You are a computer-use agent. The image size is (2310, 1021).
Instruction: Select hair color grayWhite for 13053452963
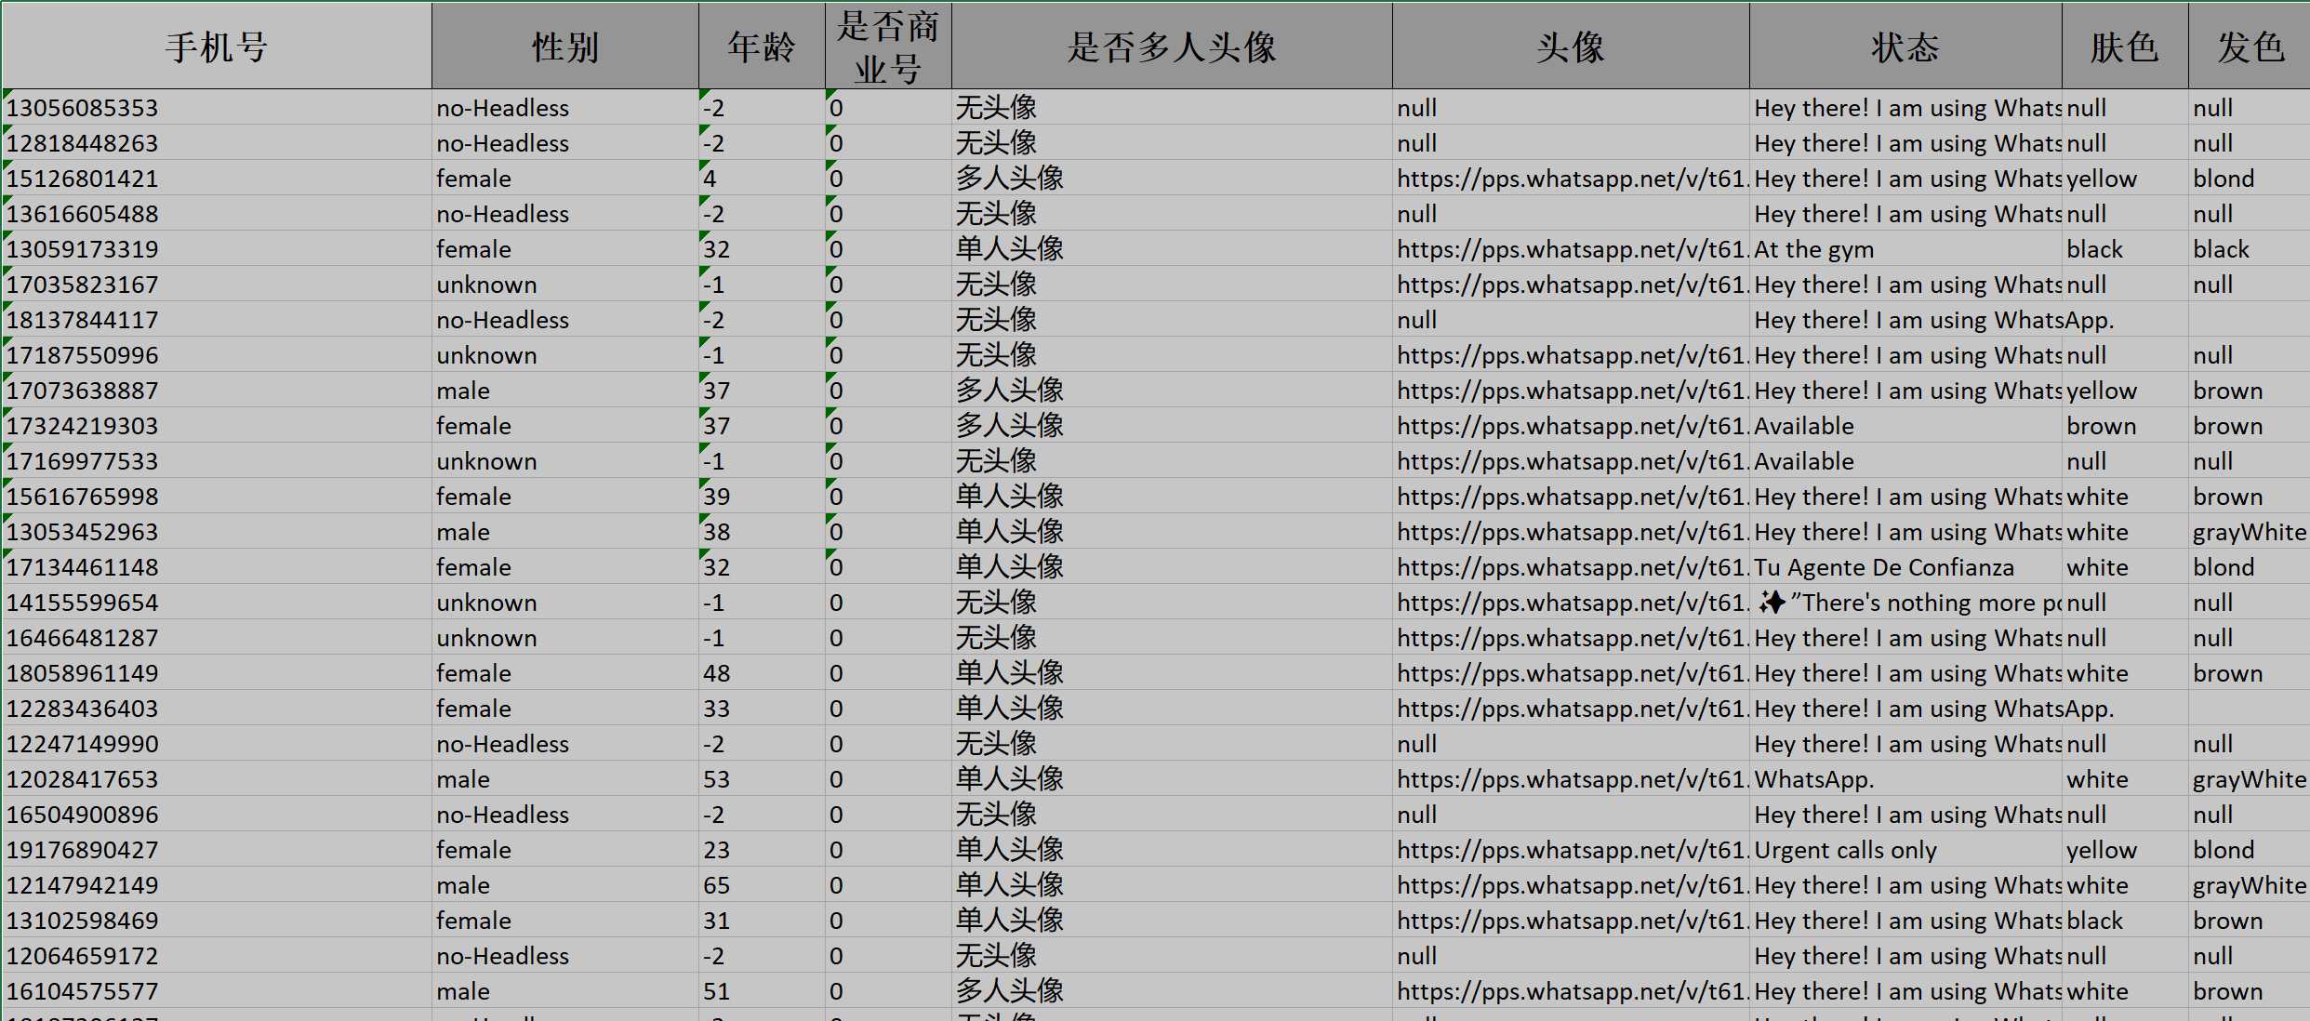pos(2250,532)
